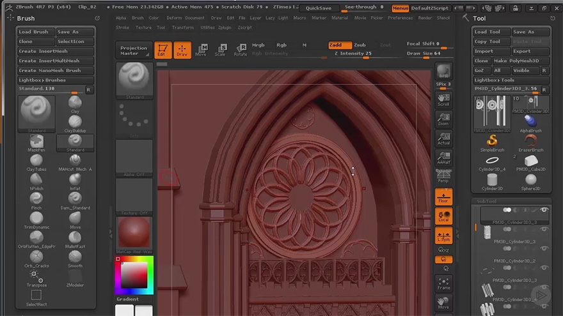Click Make PolyMesh3D
Viewport: 563px width, 316px height.
click(x=521, y=61)
